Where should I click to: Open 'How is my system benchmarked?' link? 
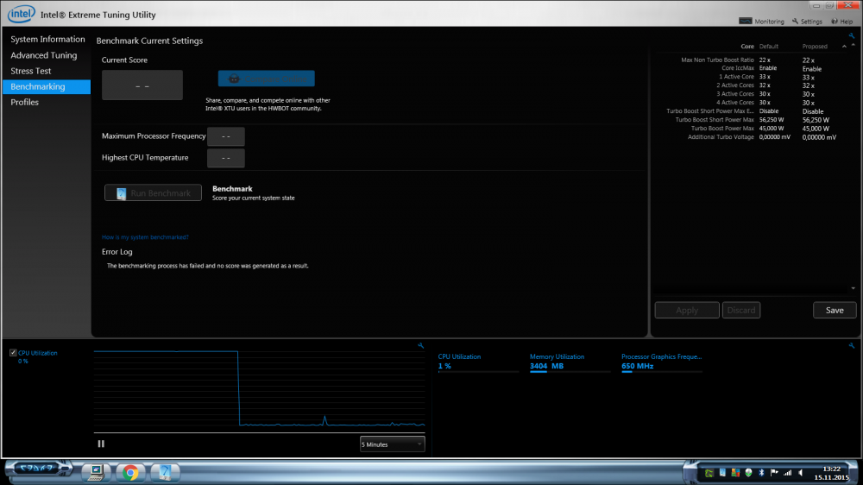[145, 236]
